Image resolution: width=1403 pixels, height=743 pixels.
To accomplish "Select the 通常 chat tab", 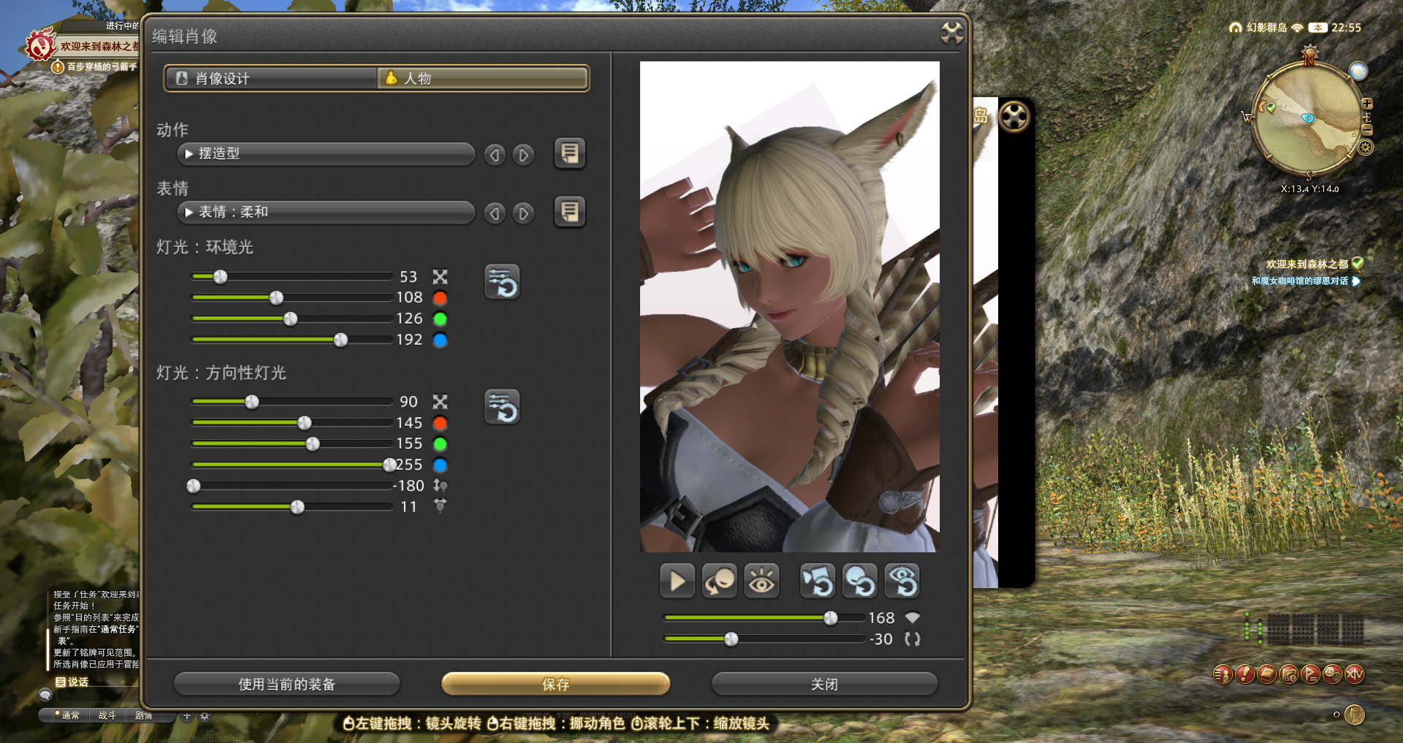I will click(70, 715).
